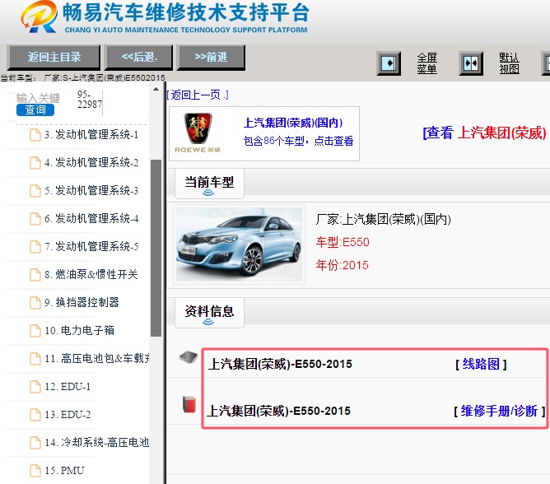Image resolution: width=550 pixels, height=484 pixels.
Task: Select 10. 电力电子箱 entry
Action: pos(79,331)
